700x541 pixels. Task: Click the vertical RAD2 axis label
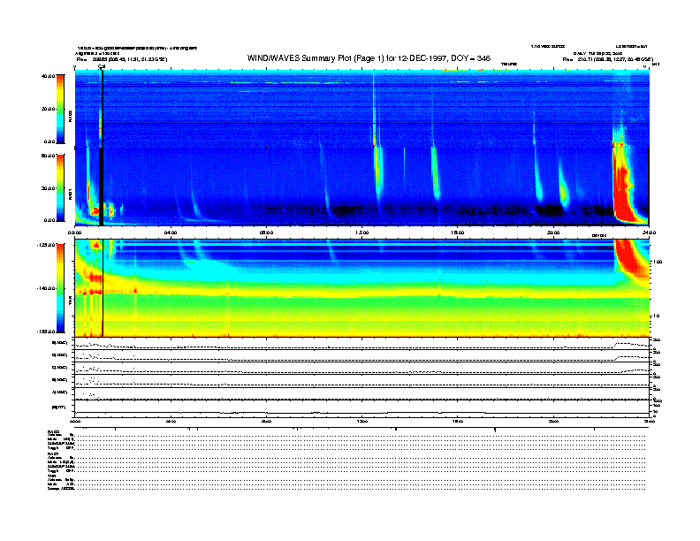click(x=71, y=117)
